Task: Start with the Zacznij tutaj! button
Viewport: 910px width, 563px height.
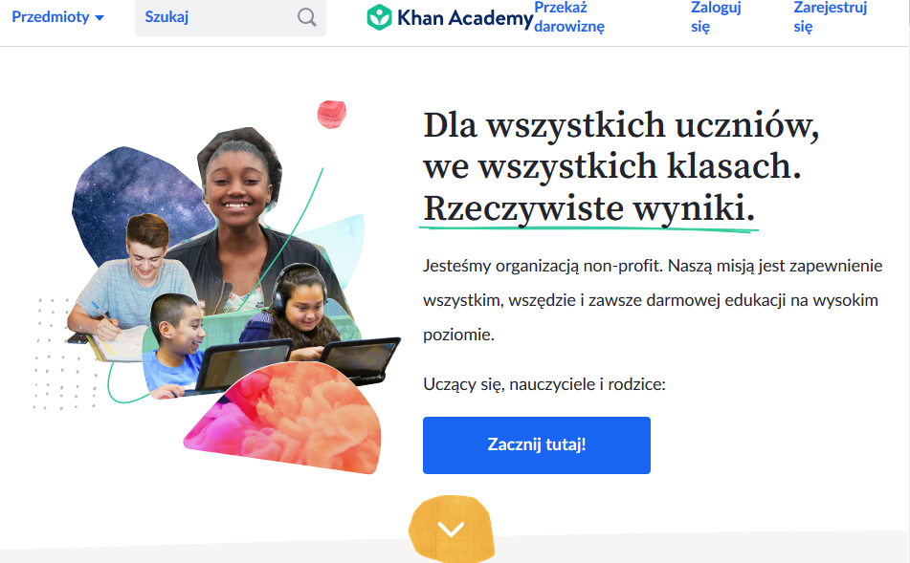Action: pos(536,445)
